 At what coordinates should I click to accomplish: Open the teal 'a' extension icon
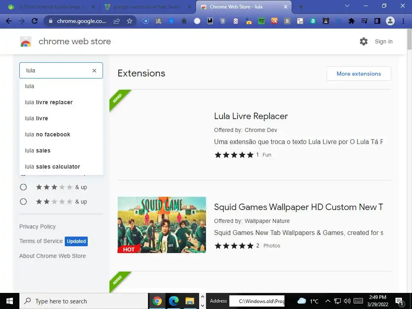313,21
